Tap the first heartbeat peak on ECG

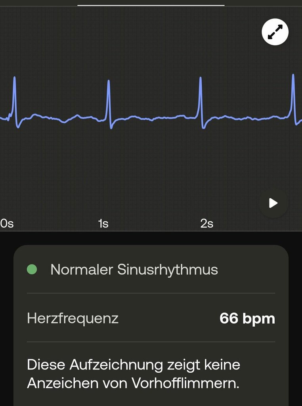coord(15,78)
